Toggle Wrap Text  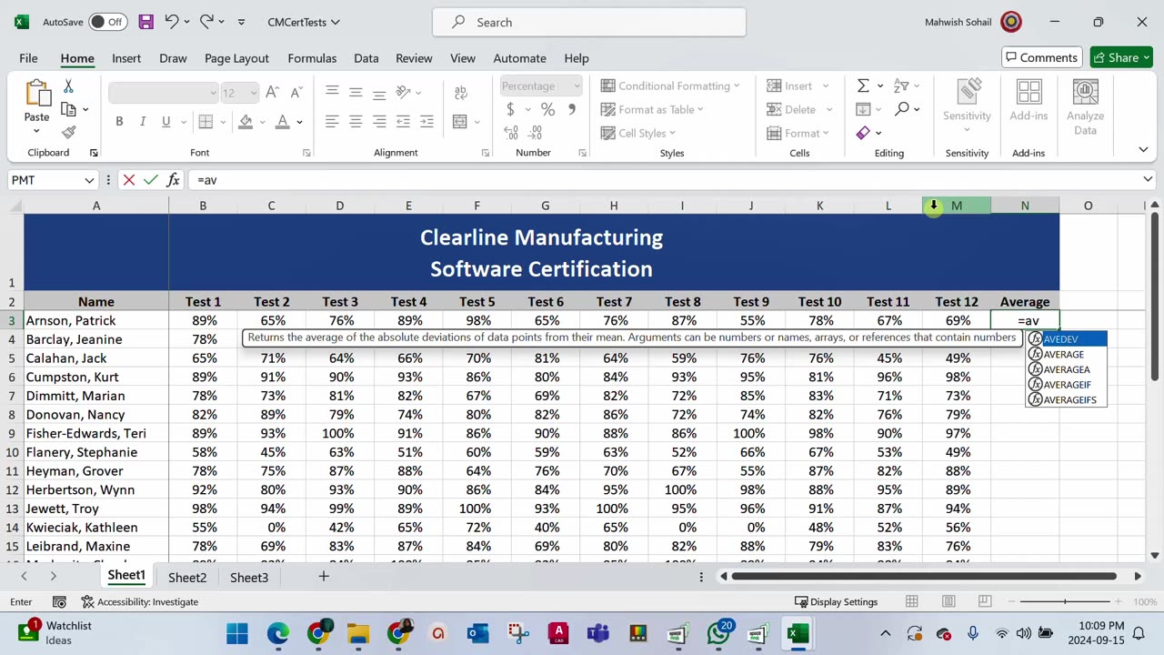(461, 93)
